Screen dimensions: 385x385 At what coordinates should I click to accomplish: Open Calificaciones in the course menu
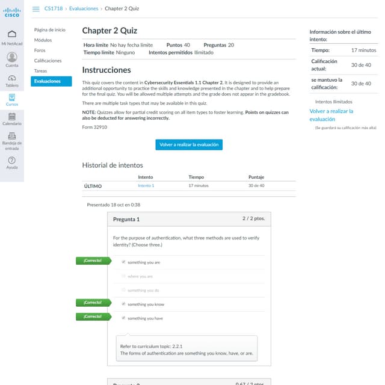(48, 61)
